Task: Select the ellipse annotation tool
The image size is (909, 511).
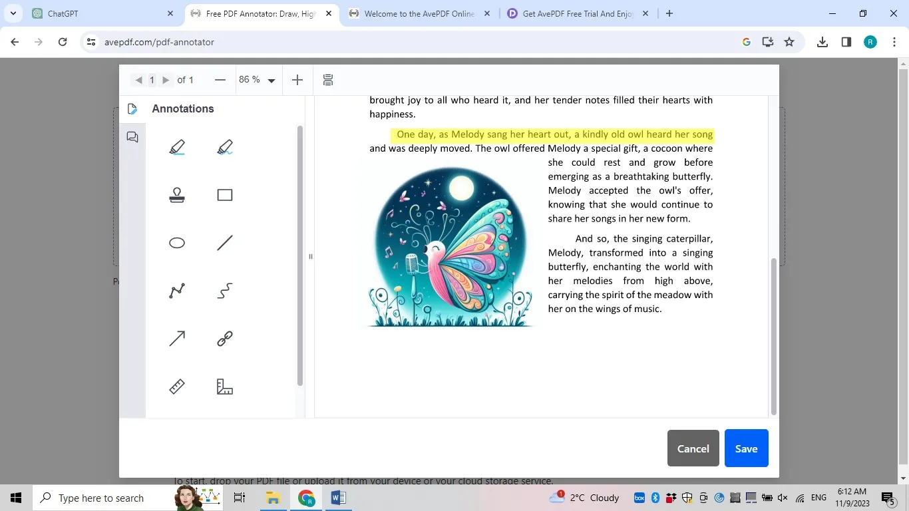Action: click(176, 242)
